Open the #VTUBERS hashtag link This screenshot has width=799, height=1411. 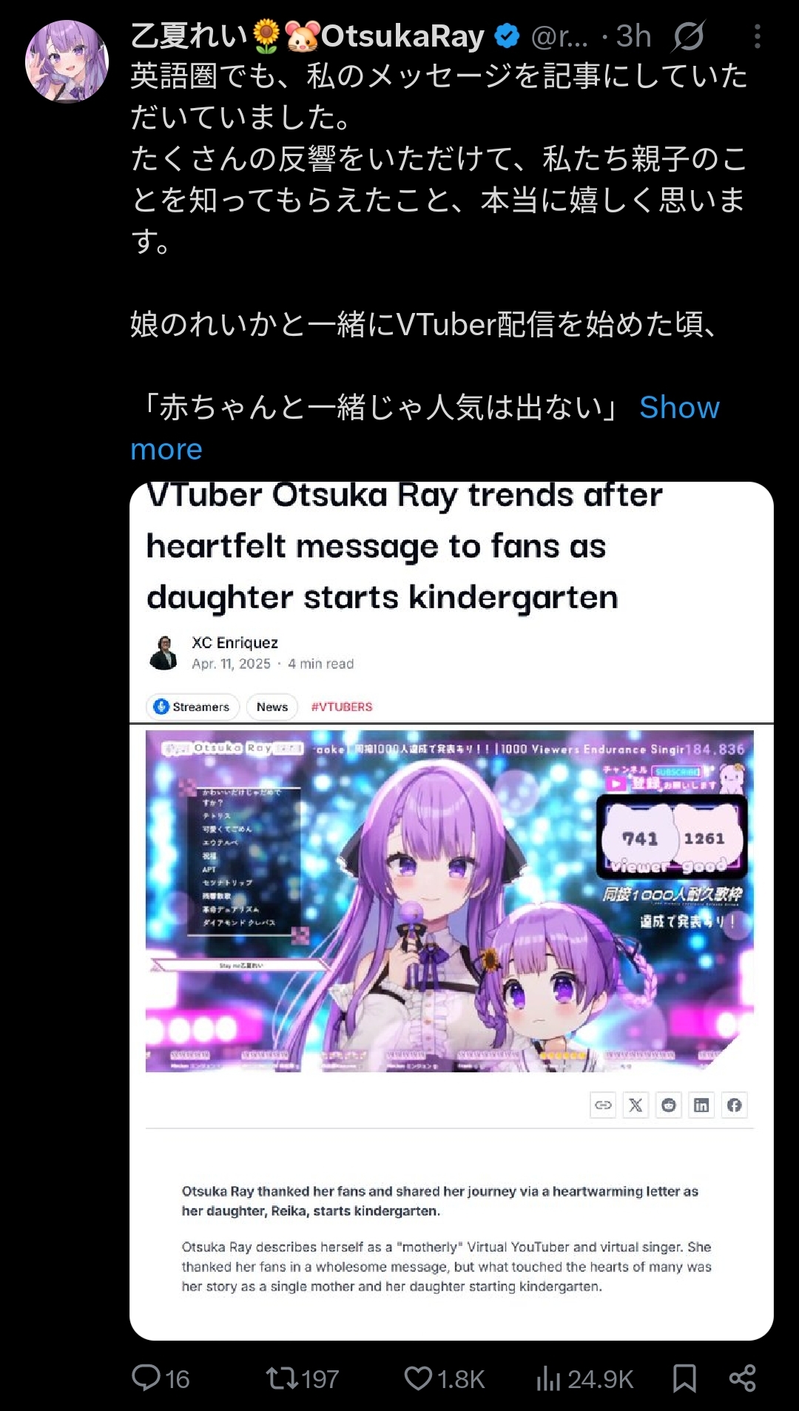[342, 707]
